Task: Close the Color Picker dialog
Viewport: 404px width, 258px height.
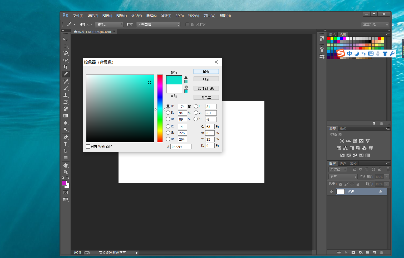Action: (216, 62)
